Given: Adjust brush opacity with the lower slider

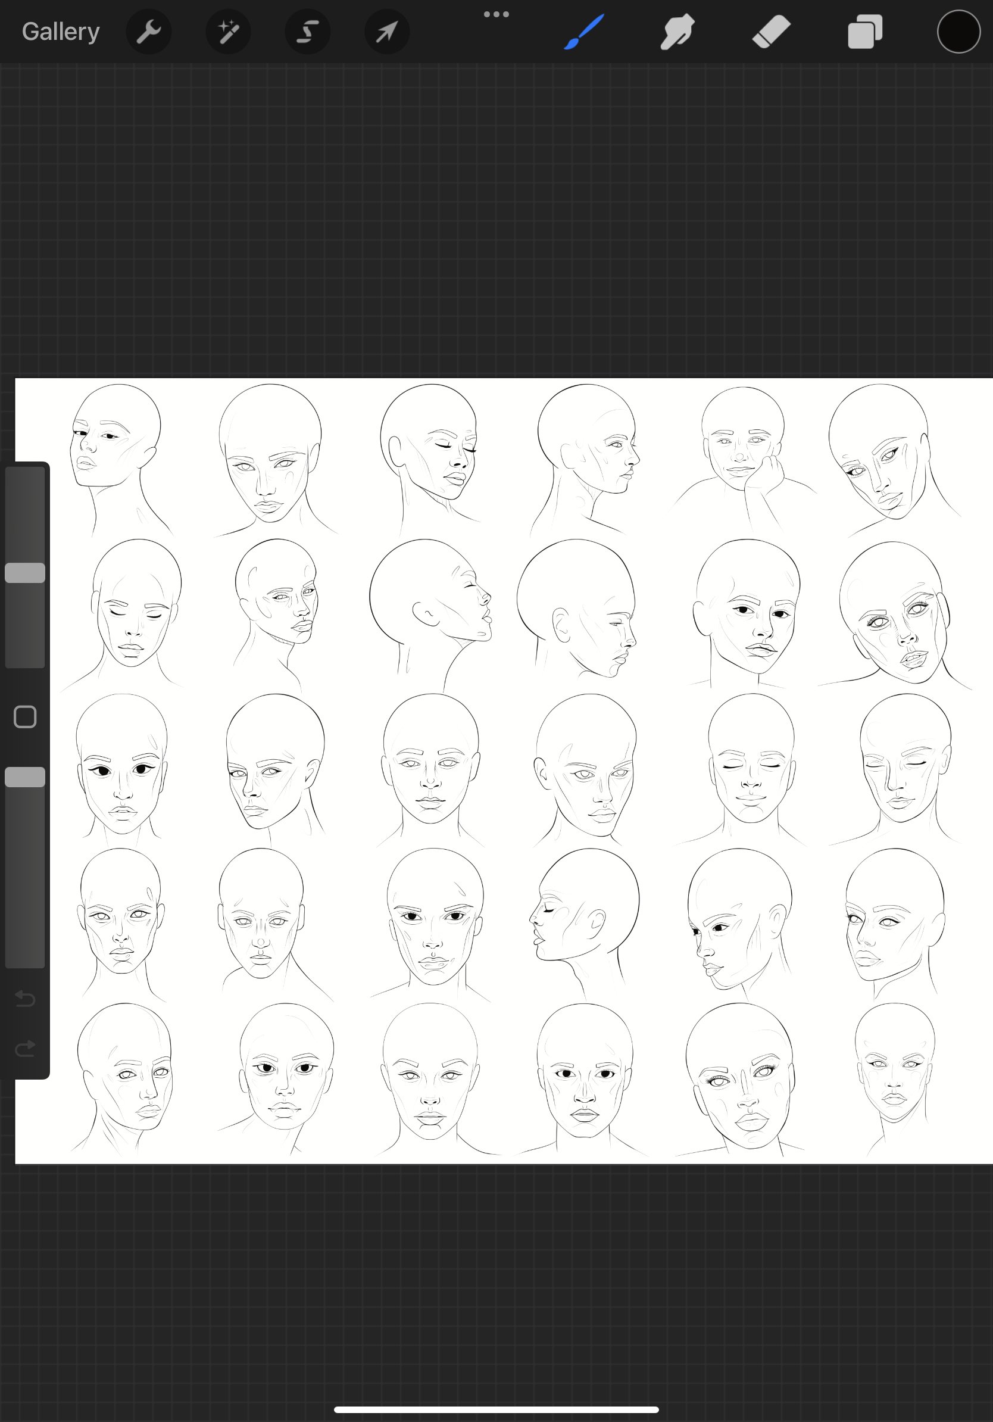Looking at the screenshot, I should (x=25, y=776).
